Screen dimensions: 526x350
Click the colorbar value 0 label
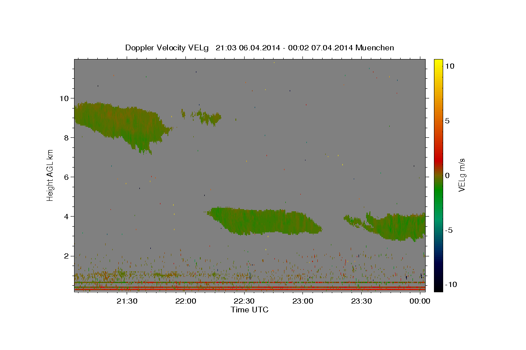coord(447,175)
